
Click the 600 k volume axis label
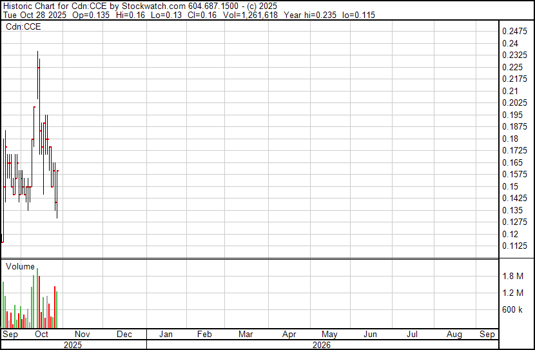512,309
